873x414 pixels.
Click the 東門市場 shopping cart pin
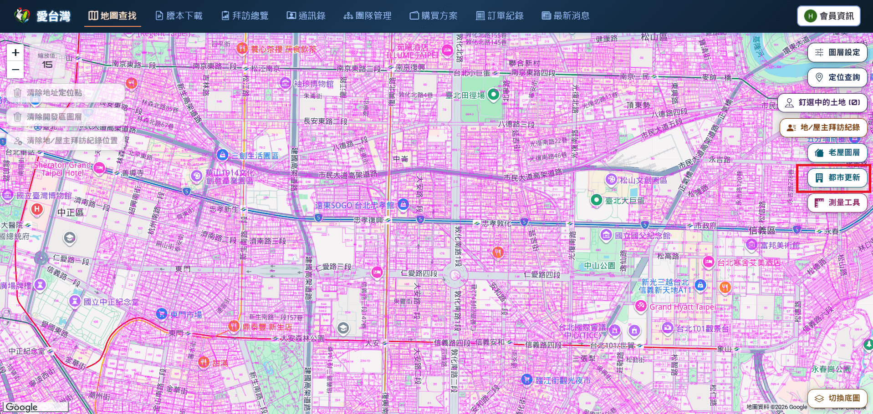pos(161,313)
